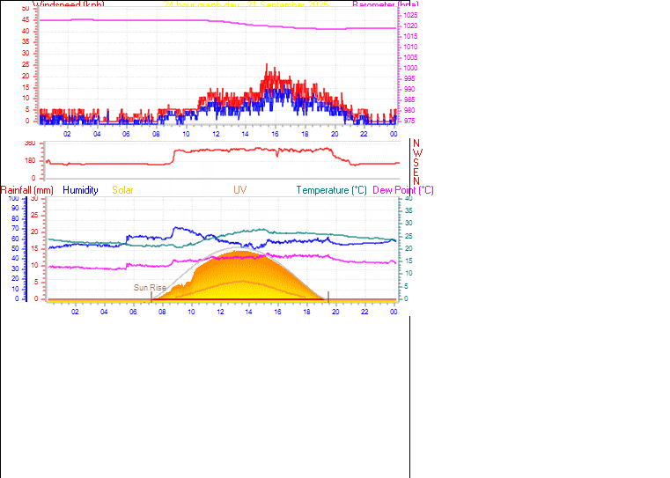Click the Sun Rise marker label
Viewport: 670px width, 478px height.
[x=149, y=288]
